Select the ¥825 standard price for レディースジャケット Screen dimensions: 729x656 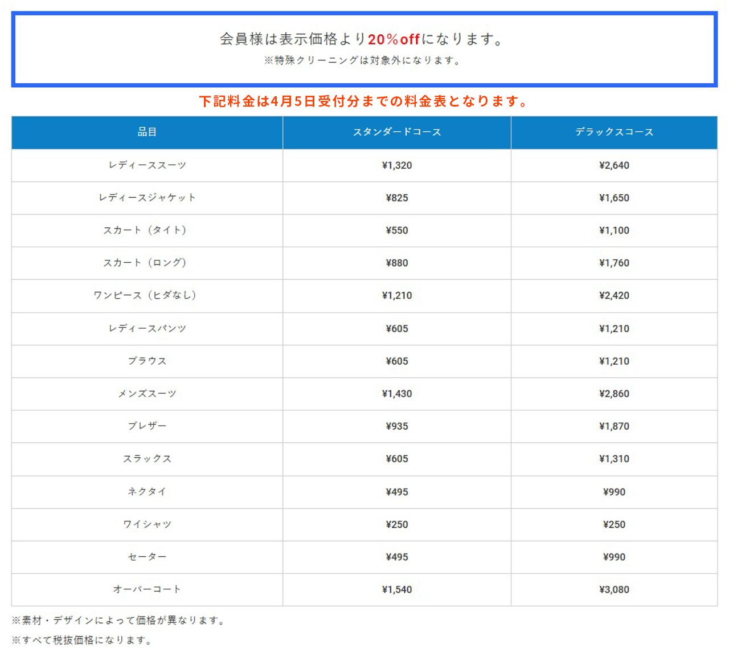pos(397,198)
